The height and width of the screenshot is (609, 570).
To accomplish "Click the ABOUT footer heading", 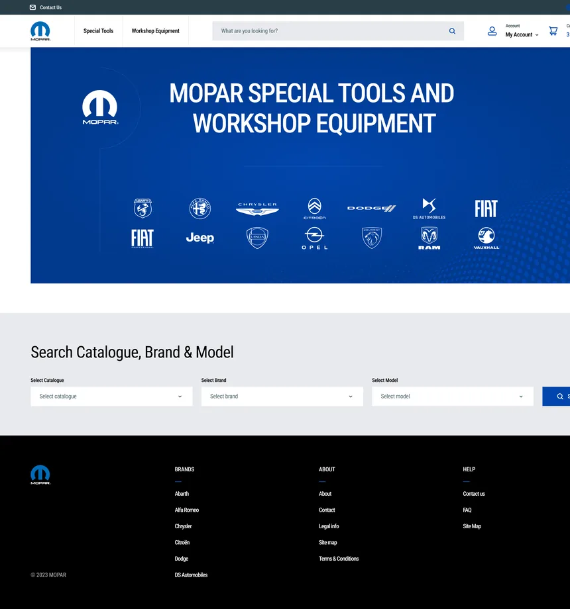I will pyautogui.click(x=327, y=469).
